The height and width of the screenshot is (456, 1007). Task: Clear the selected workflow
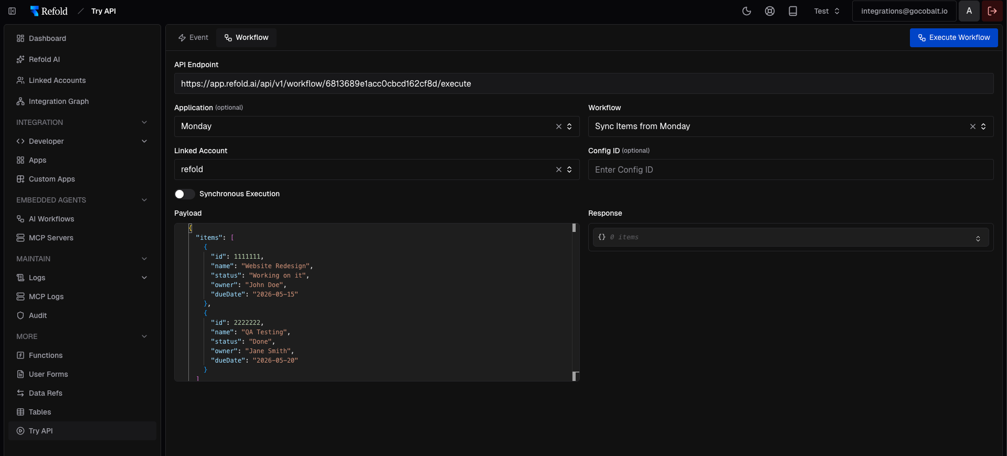(972, 126)
